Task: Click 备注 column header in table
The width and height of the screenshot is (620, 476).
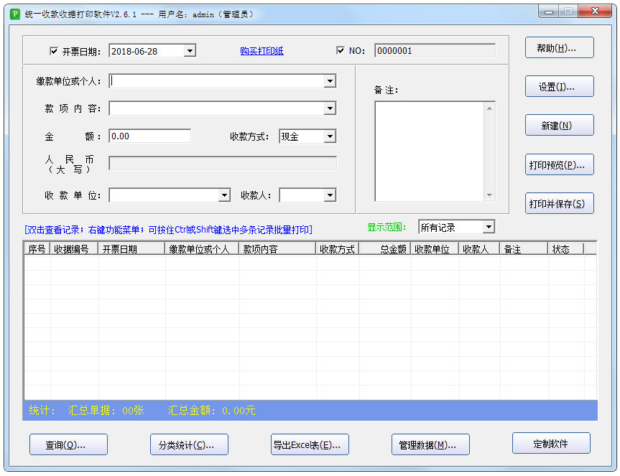Action: (x=524, y=249)
